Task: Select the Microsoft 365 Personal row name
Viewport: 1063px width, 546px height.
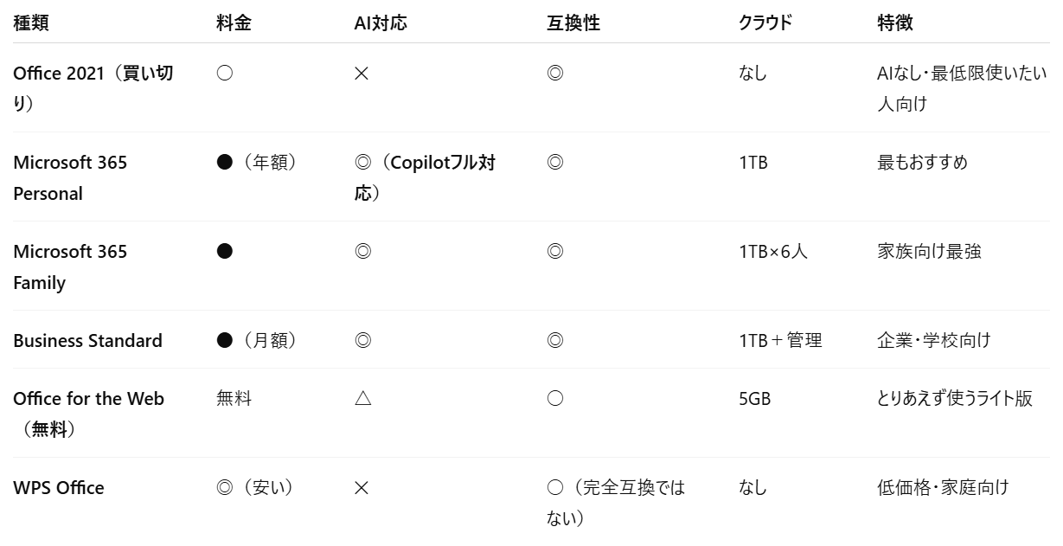Action: point(70,177)
